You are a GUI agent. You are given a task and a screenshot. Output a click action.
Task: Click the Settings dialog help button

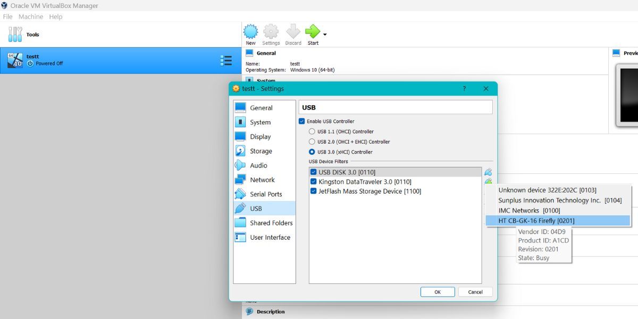464,89
